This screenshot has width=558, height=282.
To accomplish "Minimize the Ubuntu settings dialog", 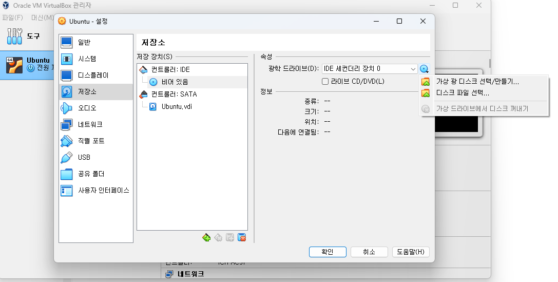I will pos(376,22).
